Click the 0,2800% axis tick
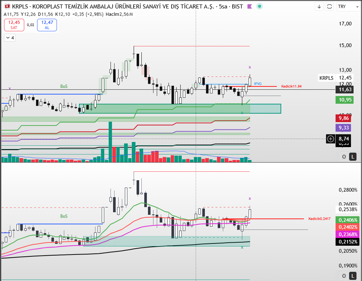This screenshot has width=362, height=281. tap(348, 190)
